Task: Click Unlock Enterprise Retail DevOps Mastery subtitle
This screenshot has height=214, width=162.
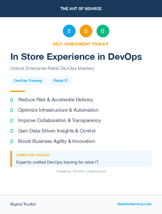Action: coord(52,68)
